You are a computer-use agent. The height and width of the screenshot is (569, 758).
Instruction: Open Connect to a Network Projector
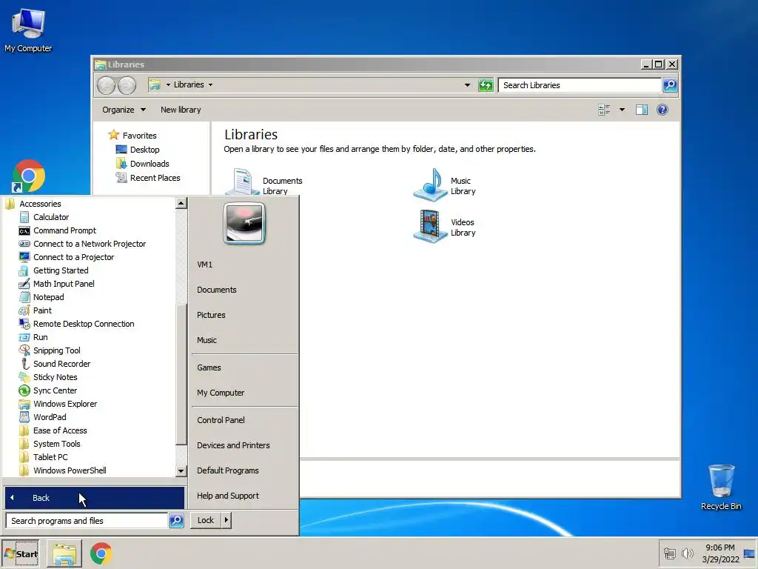[89, 244]
